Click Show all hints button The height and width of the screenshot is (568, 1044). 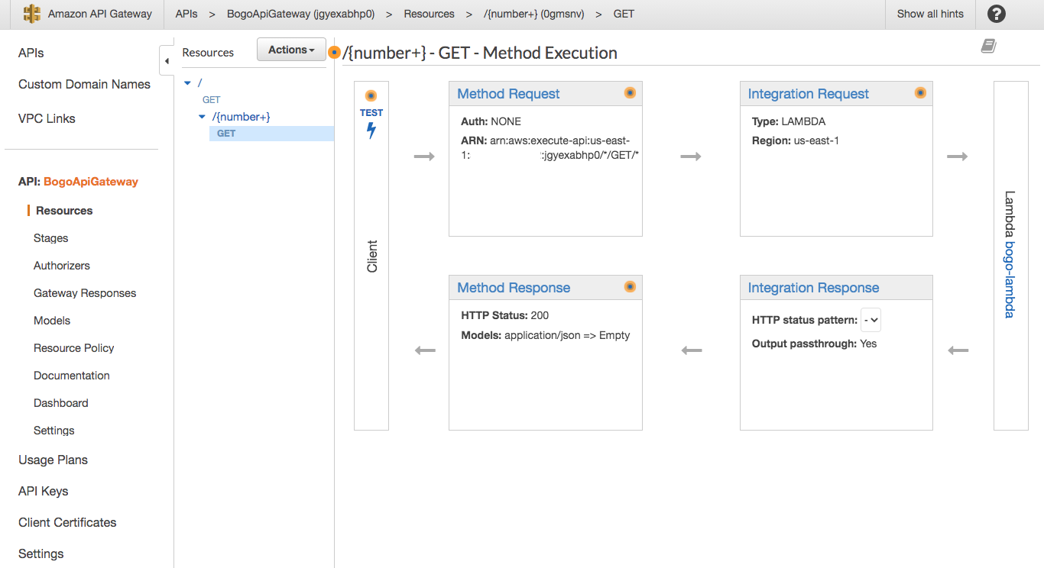(930, 14)
